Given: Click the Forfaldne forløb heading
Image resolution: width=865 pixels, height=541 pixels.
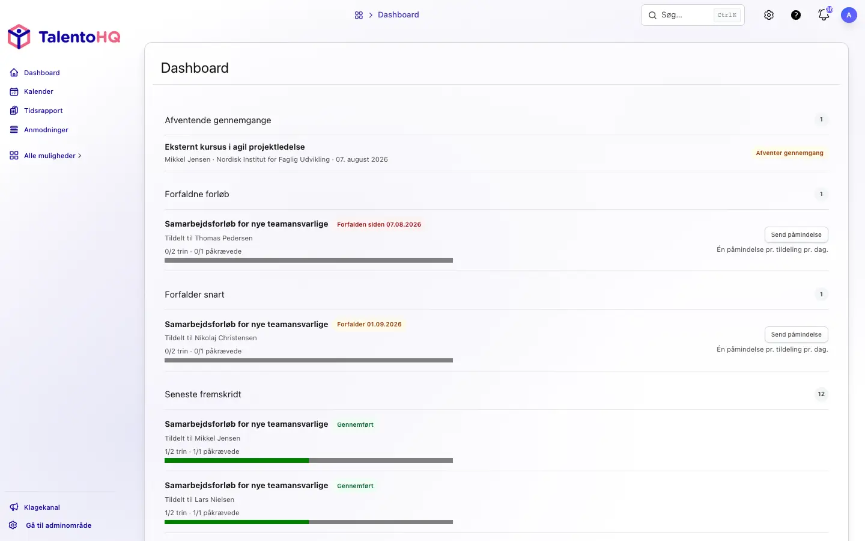Looking at the screenshot, I should click(x=197, y=194).
